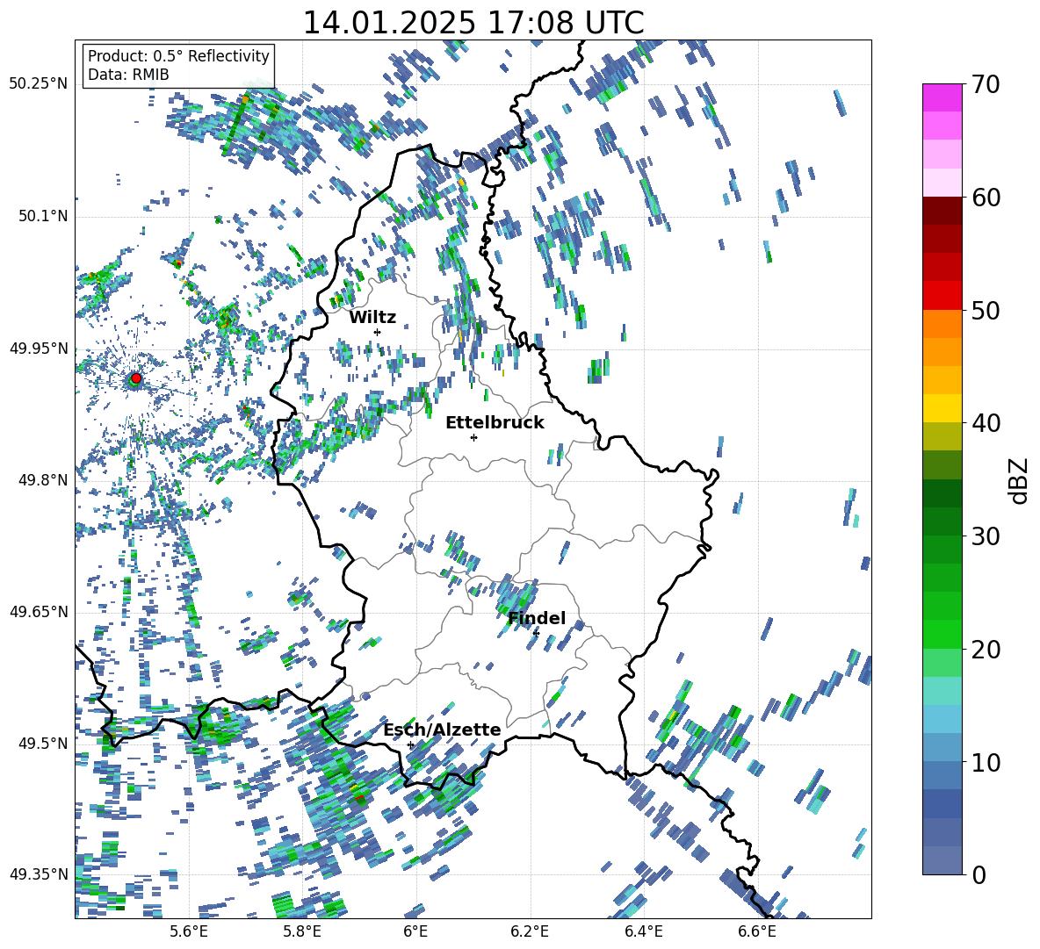The image size is (1040, 949).
Task: Click the 49.5°N latitude label
Action: pyautogui.click(x=43, y=744)
